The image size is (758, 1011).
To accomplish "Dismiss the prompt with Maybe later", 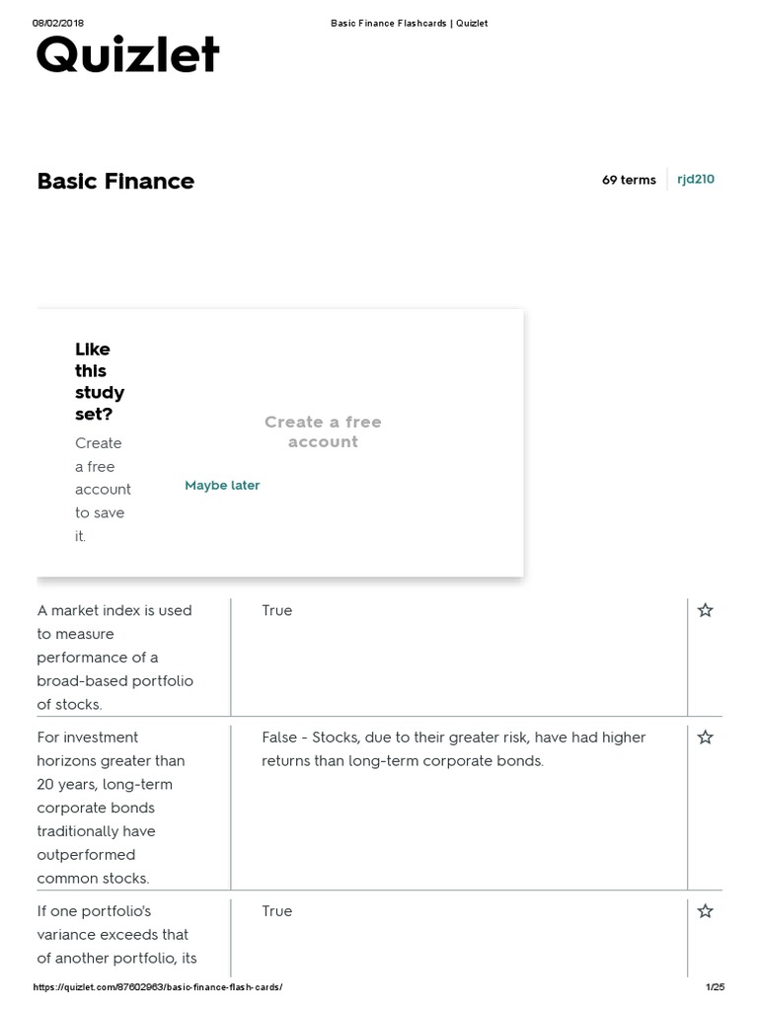I will click(222, 485).
